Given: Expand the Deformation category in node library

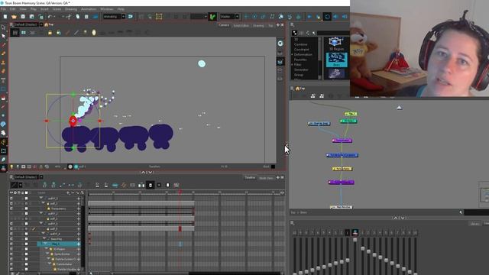Looking at the screenshot, I should [x=292, y=54].
